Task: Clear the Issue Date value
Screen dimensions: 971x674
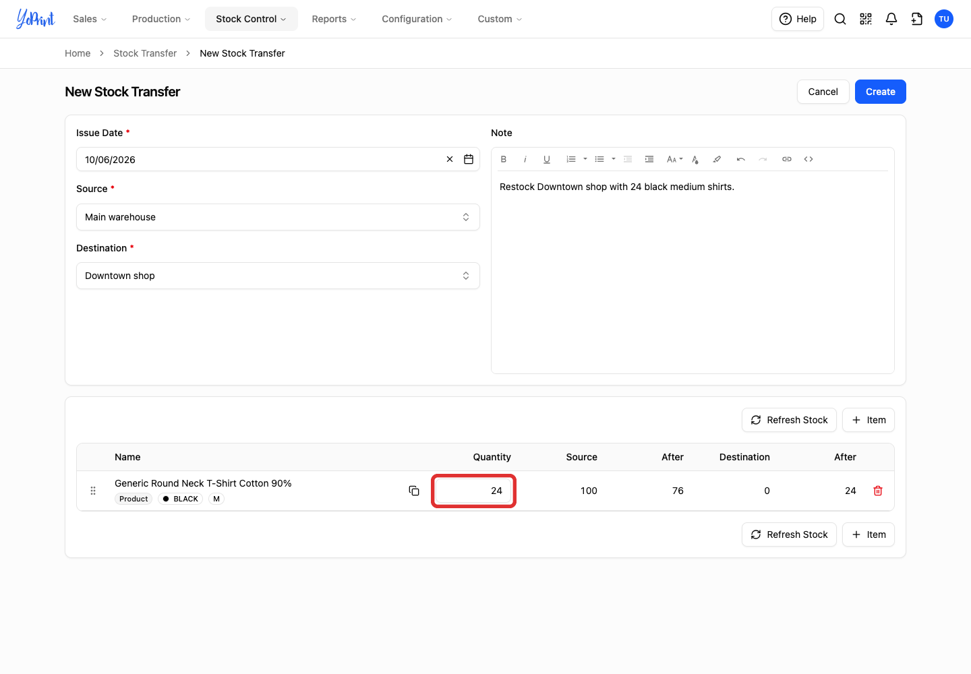Action: [x=450, y=159]
